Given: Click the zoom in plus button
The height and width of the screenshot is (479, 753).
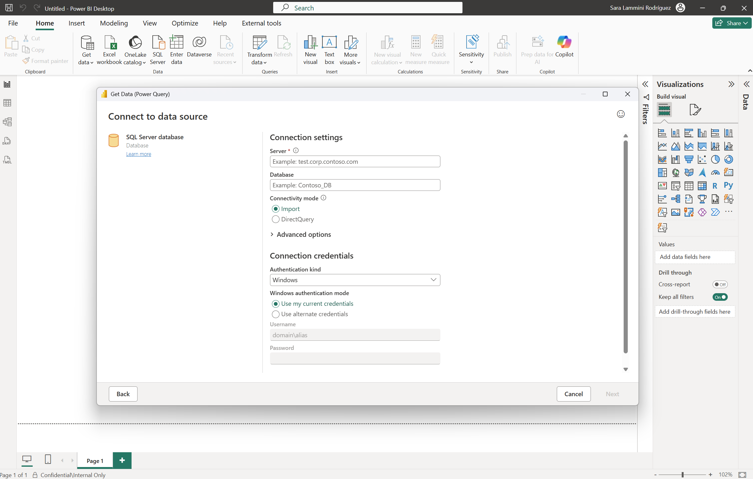Looking at the screenshot, I should click(x=710, y=475).
